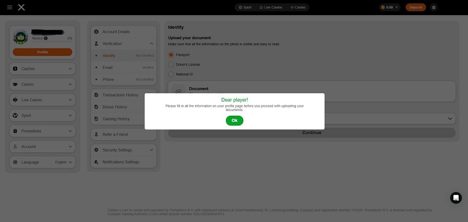Click the Novice level info icon

[46, 39]
